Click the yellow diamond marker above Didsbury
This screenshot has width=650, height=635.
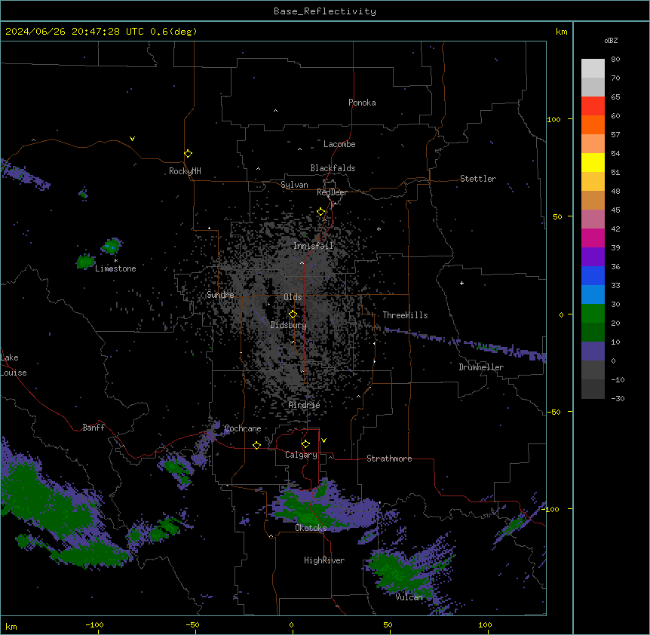293,314
